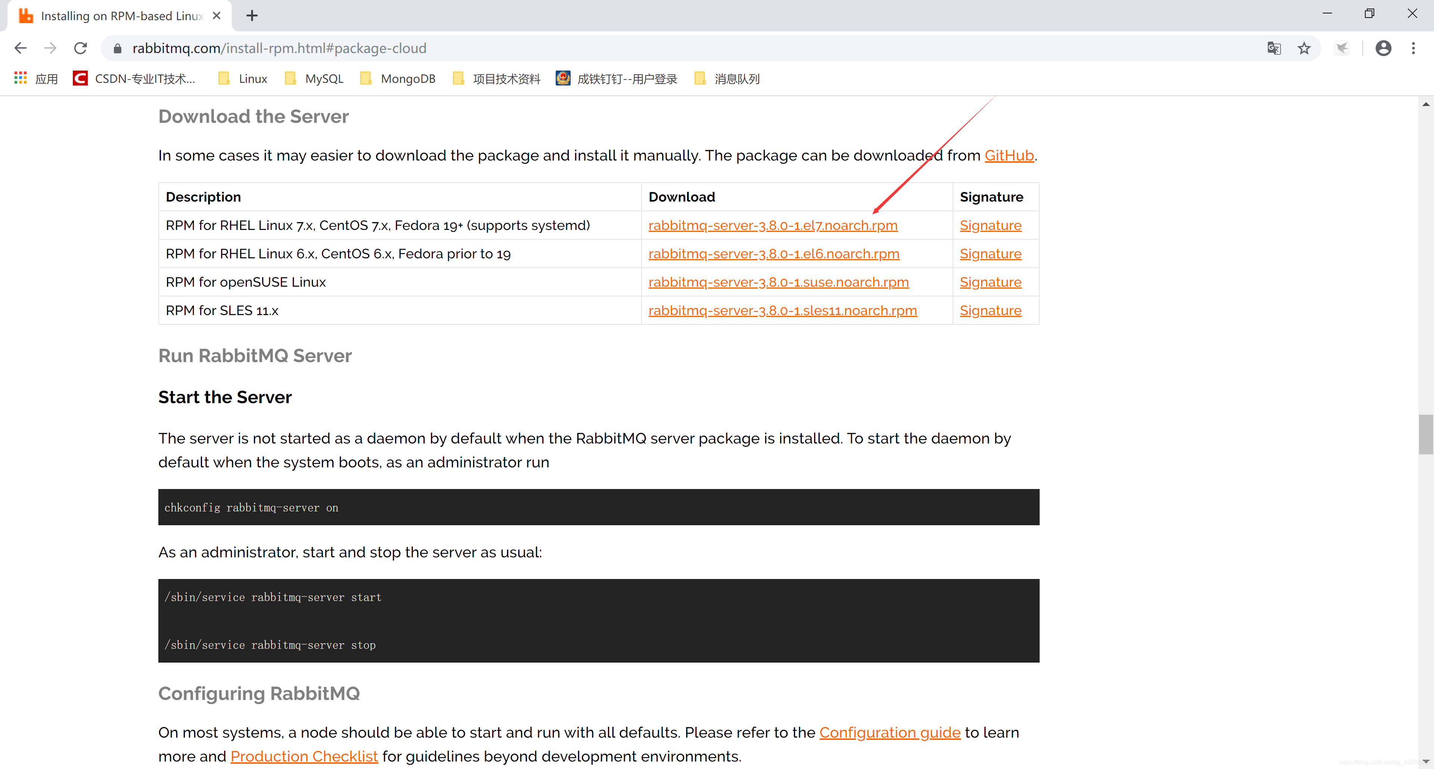Reload the current page
Image resolution: width=1434 pixels, height=769 pixels.
81,49
